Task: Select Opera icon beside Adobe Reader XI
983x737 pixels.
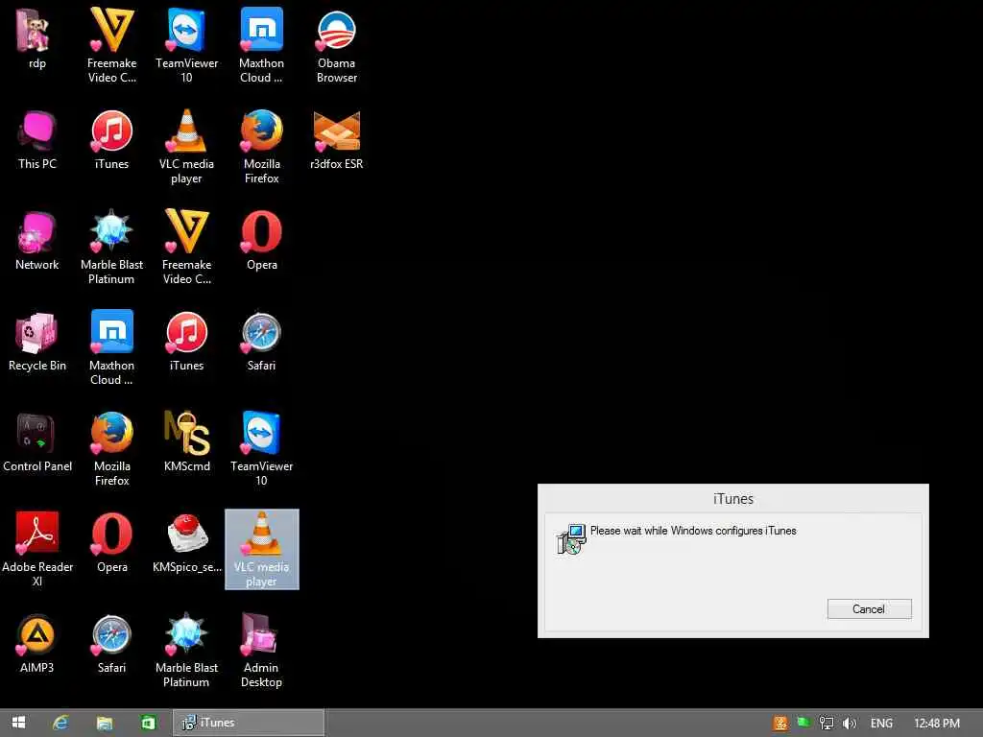Action: (x=111, y=543)
